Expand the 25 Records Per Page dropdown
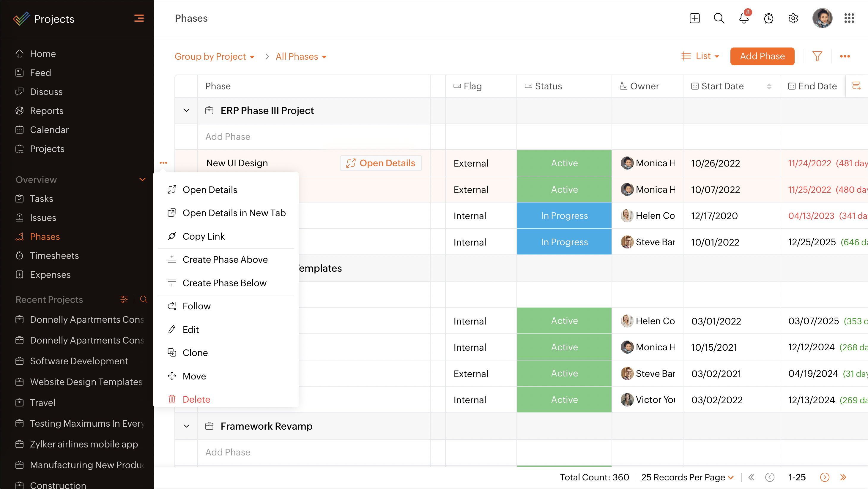Image resolution: width=868 pixels, height=489 pixels. click(687, 477)
